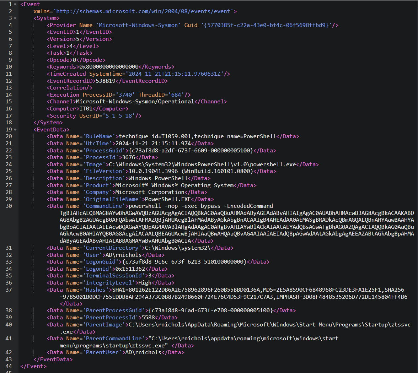Click EventRecordID value 538819
Image resolution: width=418 pixels, height=373 pixels.
106,81
